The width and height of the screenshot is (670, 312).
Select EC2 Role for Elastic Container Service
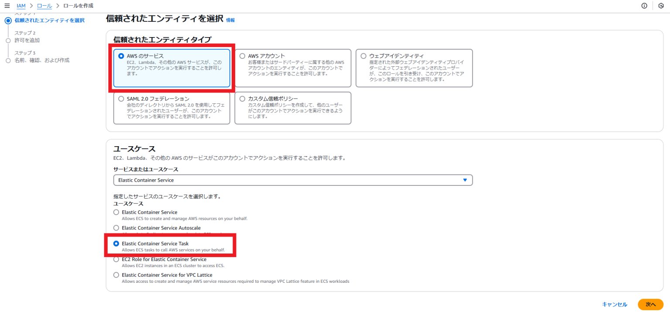116,259
